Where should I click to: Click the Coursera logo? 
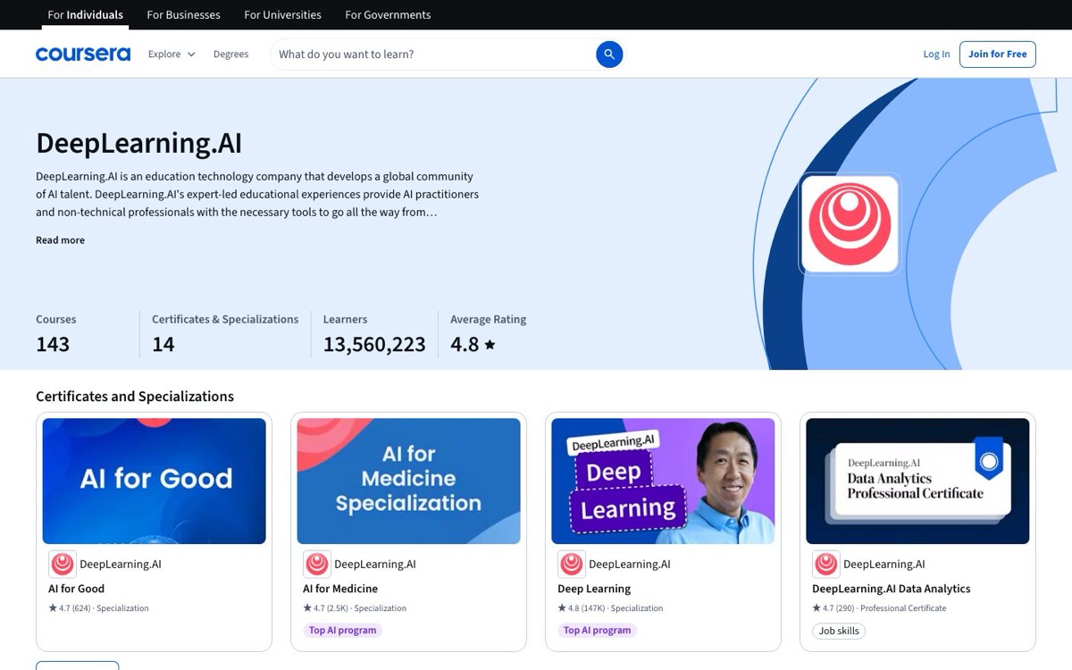click(83, 54)
